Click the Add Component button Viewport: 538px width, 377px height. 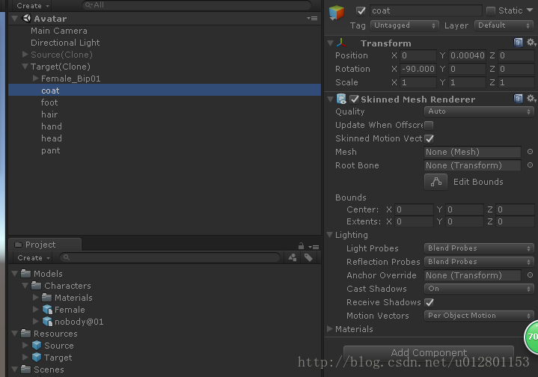(x=429, y=352)
